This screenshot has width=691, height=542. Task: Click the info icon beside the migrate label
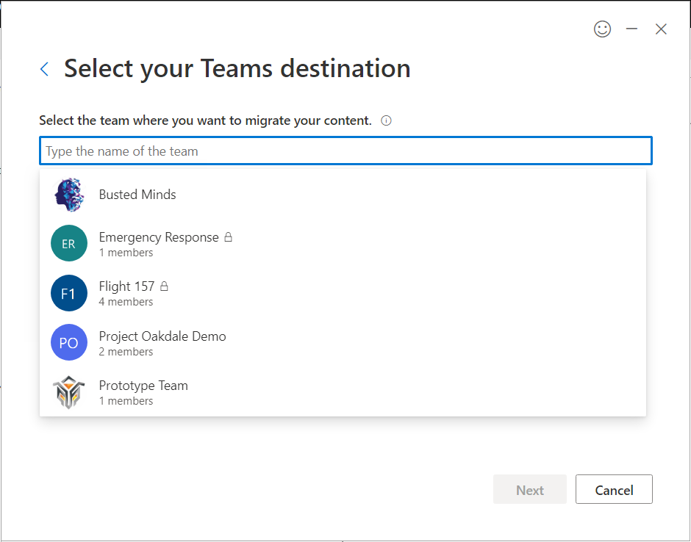click(x=387, y=120)
